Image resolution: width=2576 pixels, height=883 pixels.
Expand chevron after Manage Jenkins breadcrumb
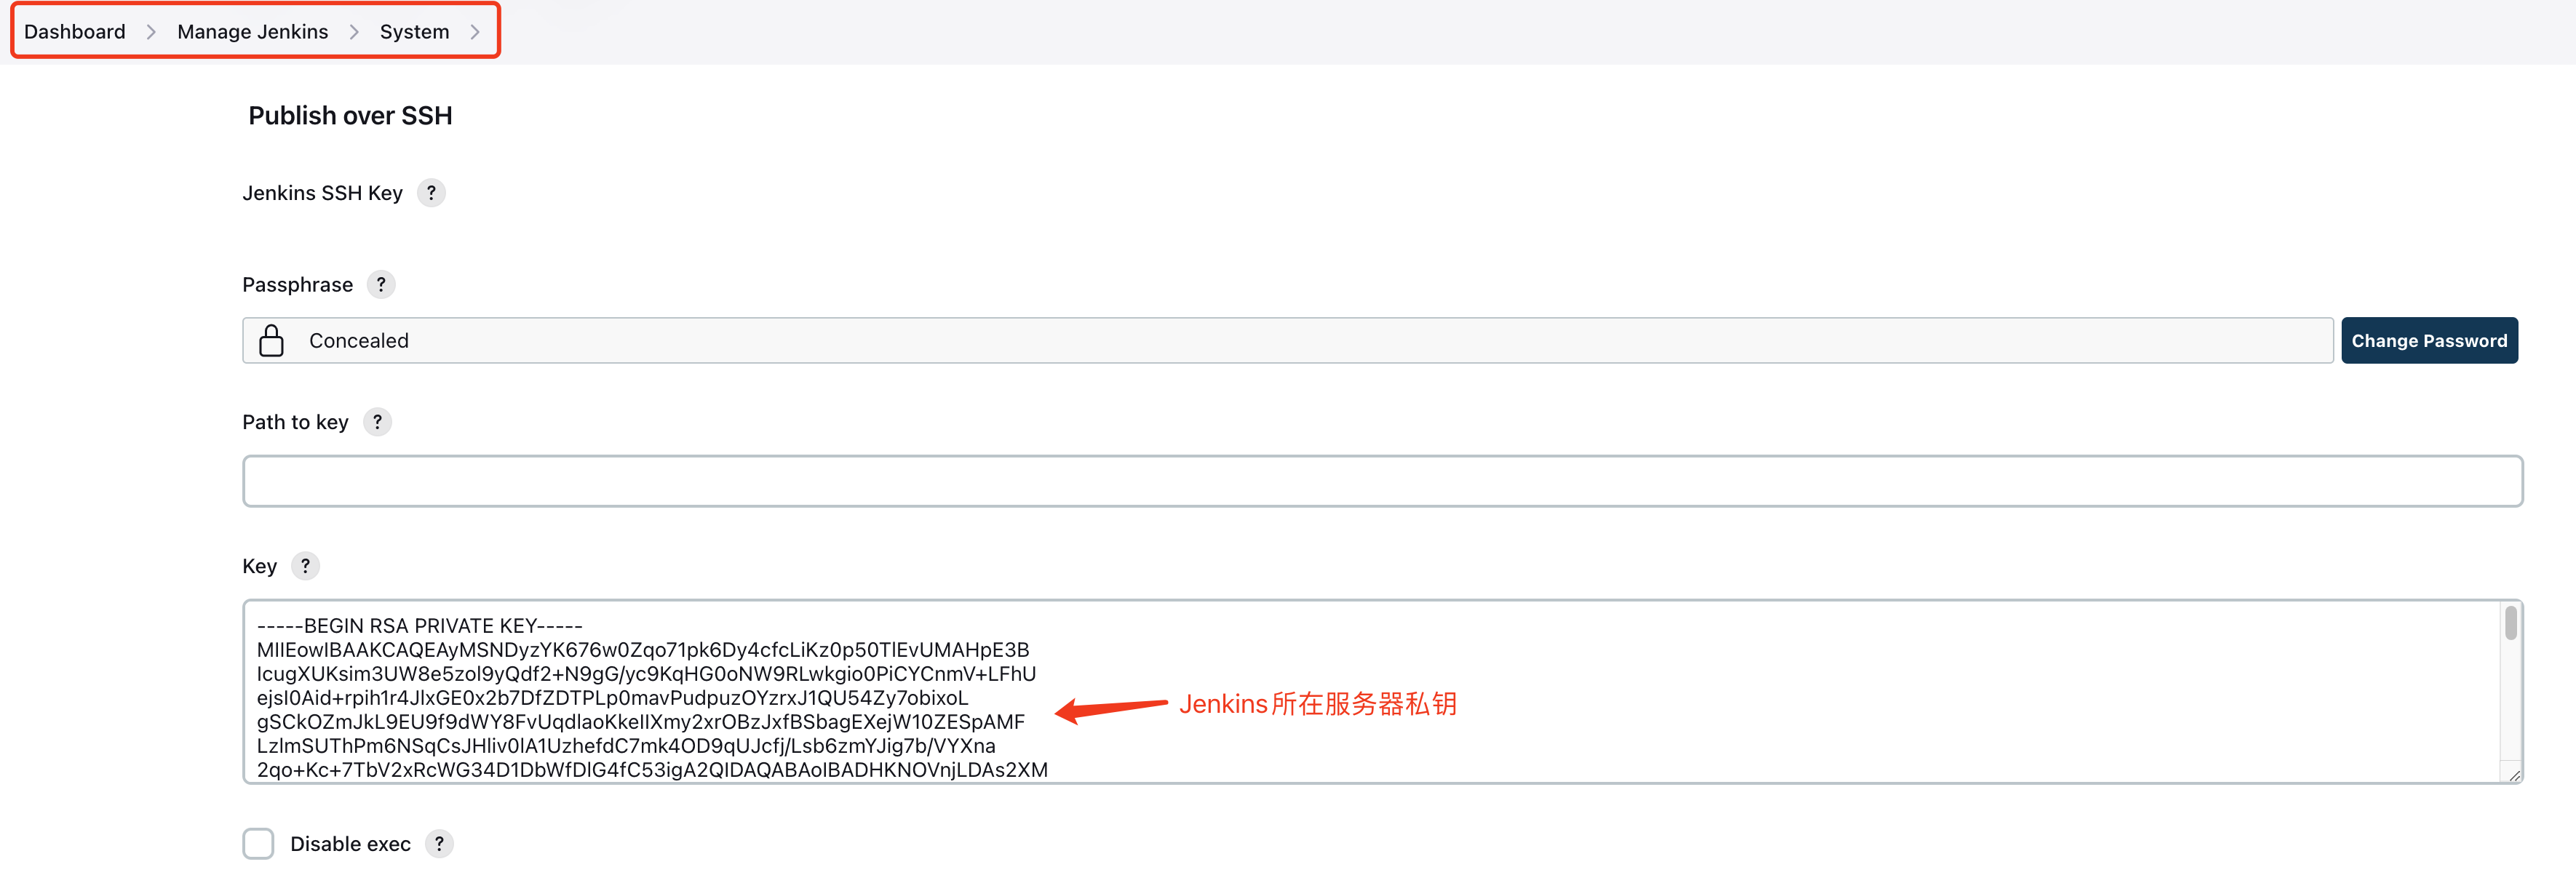(x=354, y=32)
